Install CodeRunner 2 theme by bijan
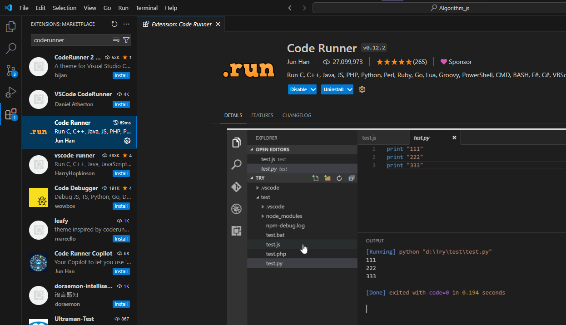 point(121,75)
